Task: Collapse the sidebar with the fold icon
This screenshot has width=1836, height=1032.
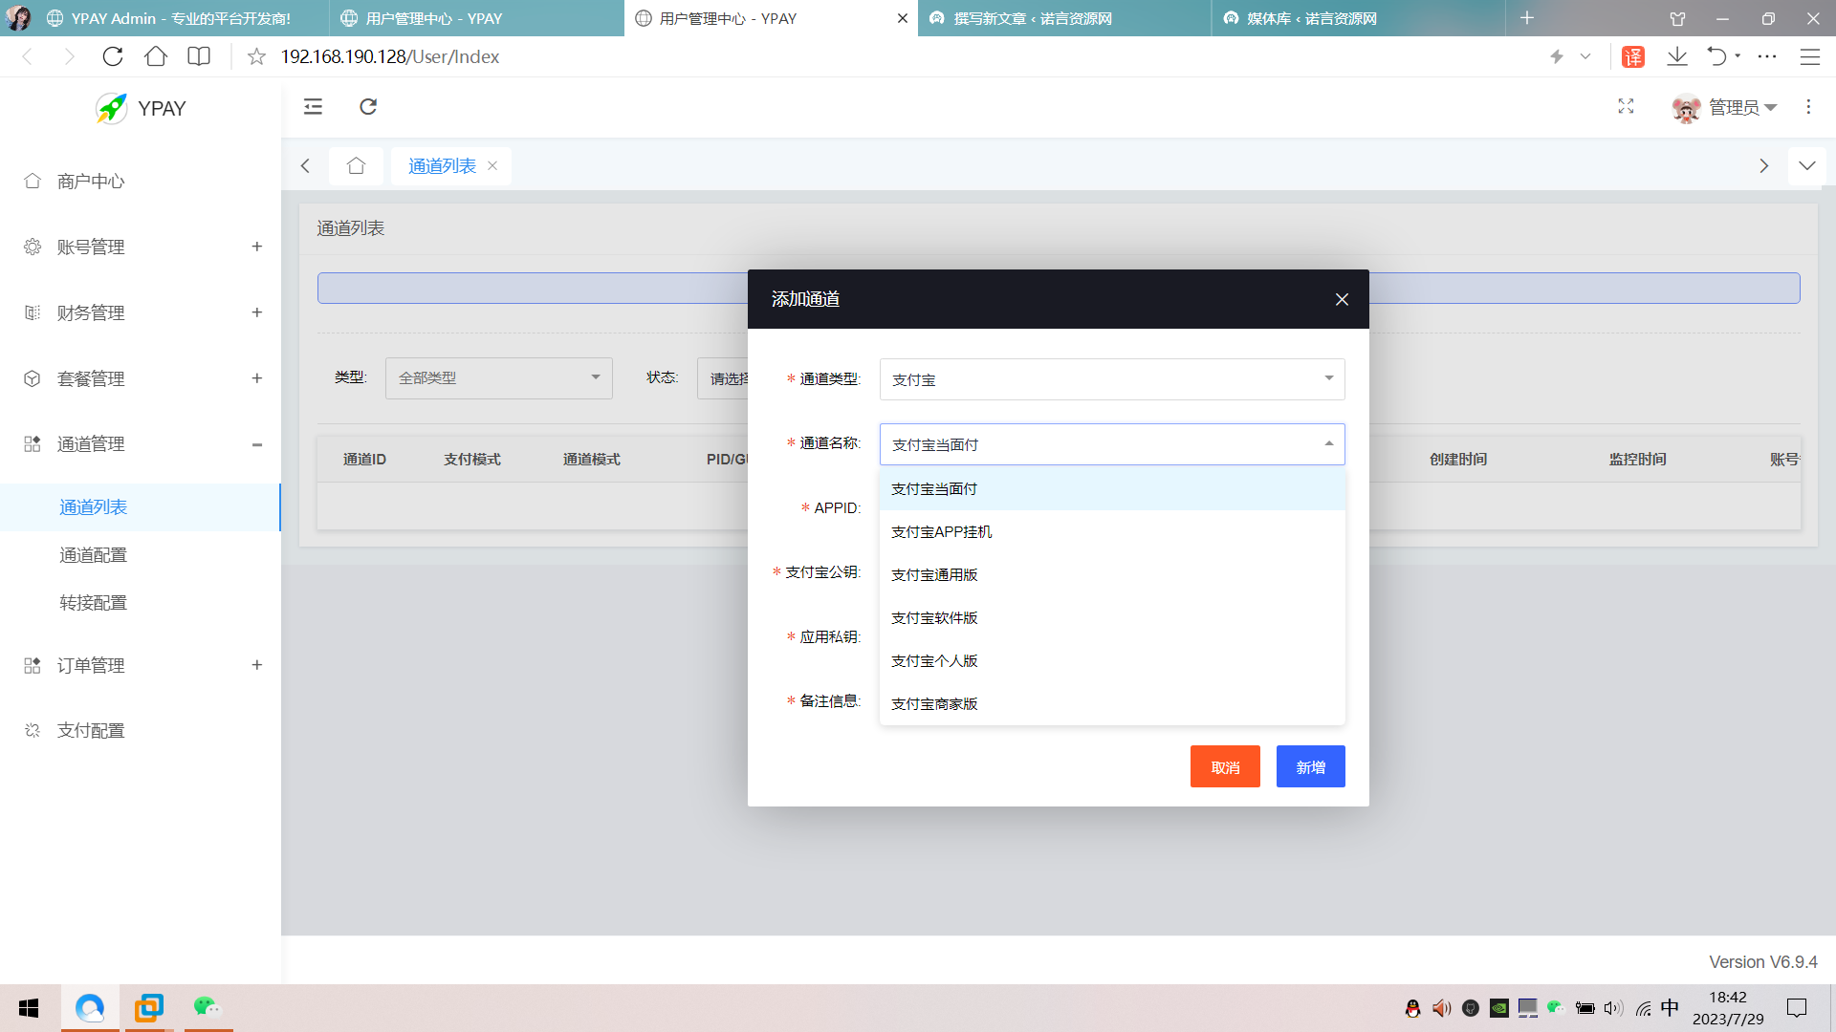Action: pyautogui.click(x=312, y=107)
